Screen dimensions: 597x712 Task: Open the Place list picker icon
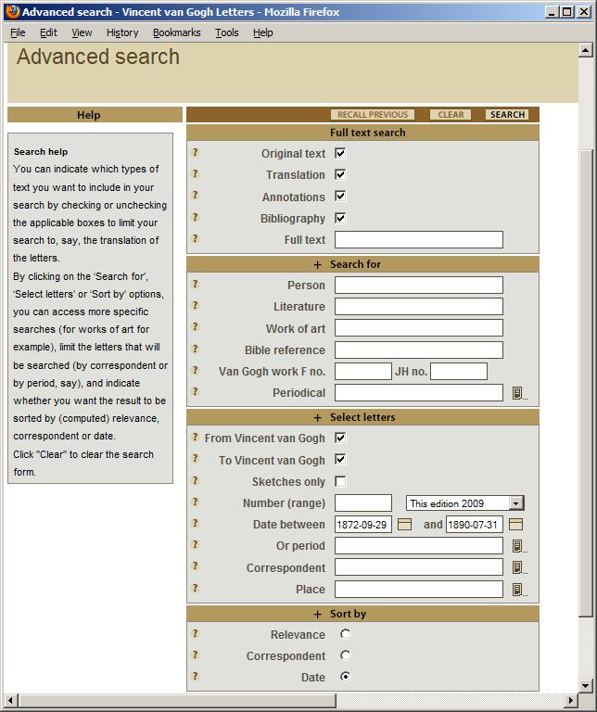tap(518, 590)
